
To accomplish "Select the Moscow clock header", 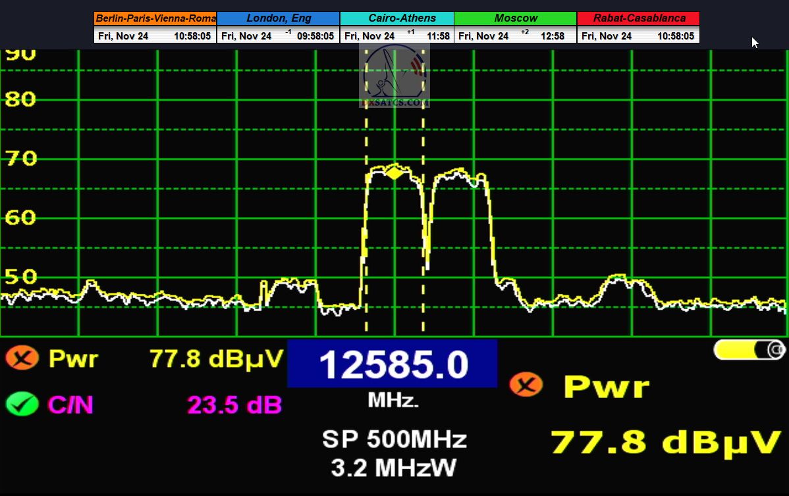I will pyautogui.click(x=515, y=18).
